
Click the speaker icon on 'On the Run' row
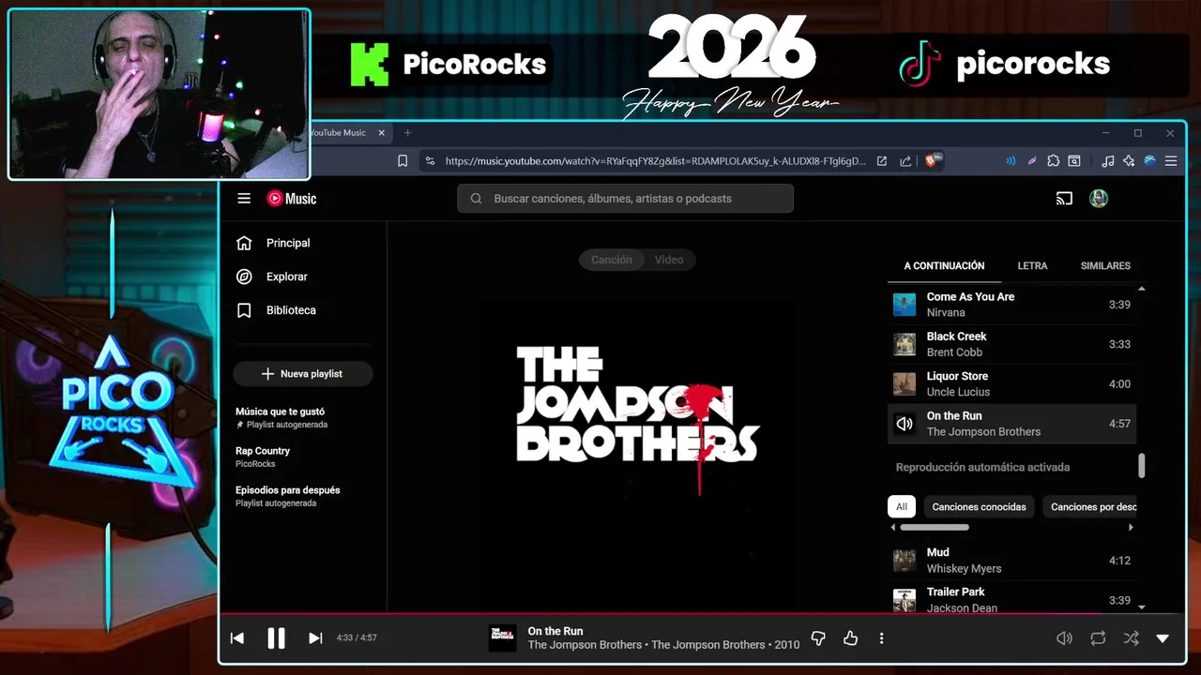pyautogui.click(x=905, y=424)
